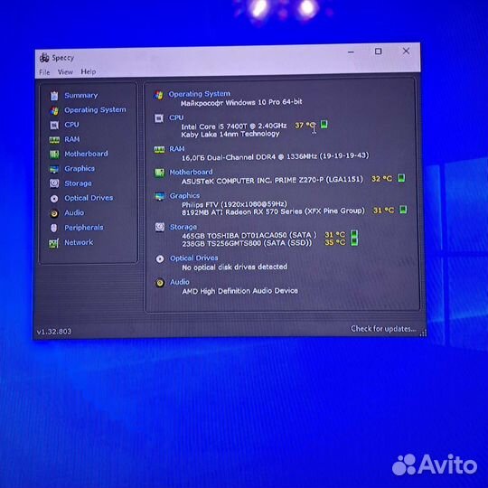Select Summary in the sidebar
This screenshot has height=488, width=488.
[81, 96]
